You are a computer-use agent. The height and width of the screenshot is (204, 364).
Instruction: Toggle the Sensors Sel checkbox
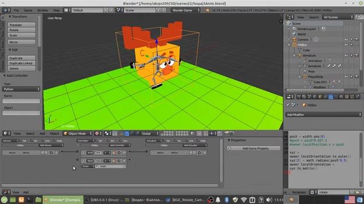coord(20,141)
